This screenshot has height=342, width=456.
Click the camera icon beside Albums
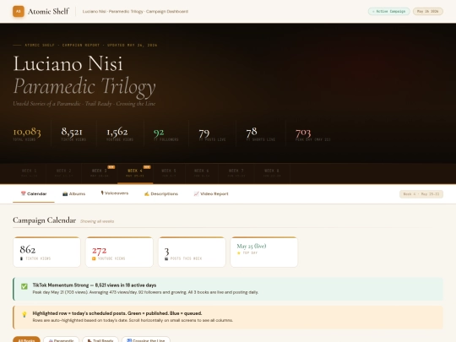(65, 193)
